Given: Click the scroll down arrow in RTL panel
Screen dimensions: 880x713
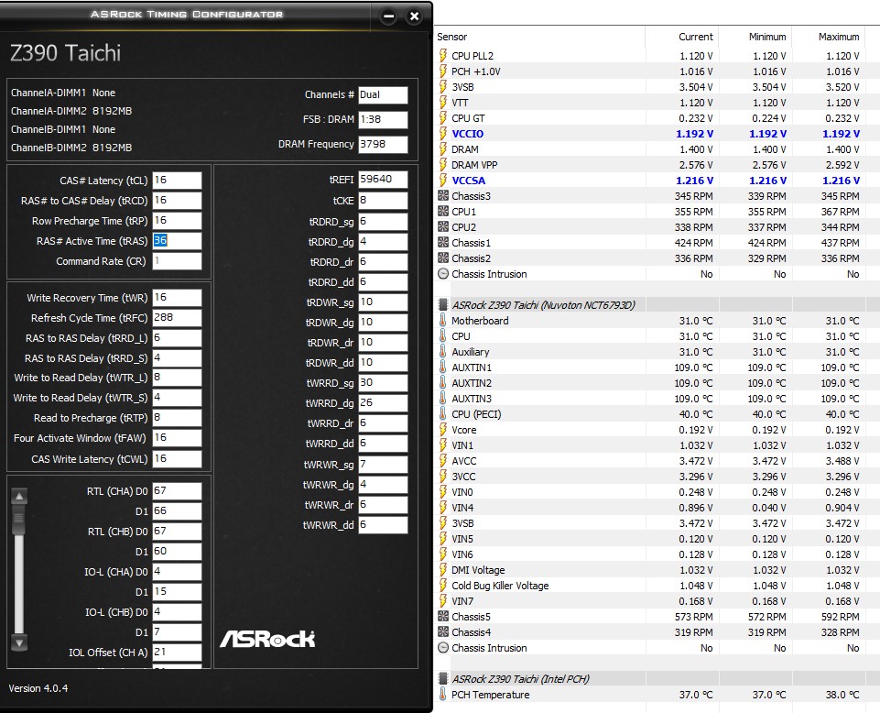Looking at the screenshot, I should tap(19, 642).
